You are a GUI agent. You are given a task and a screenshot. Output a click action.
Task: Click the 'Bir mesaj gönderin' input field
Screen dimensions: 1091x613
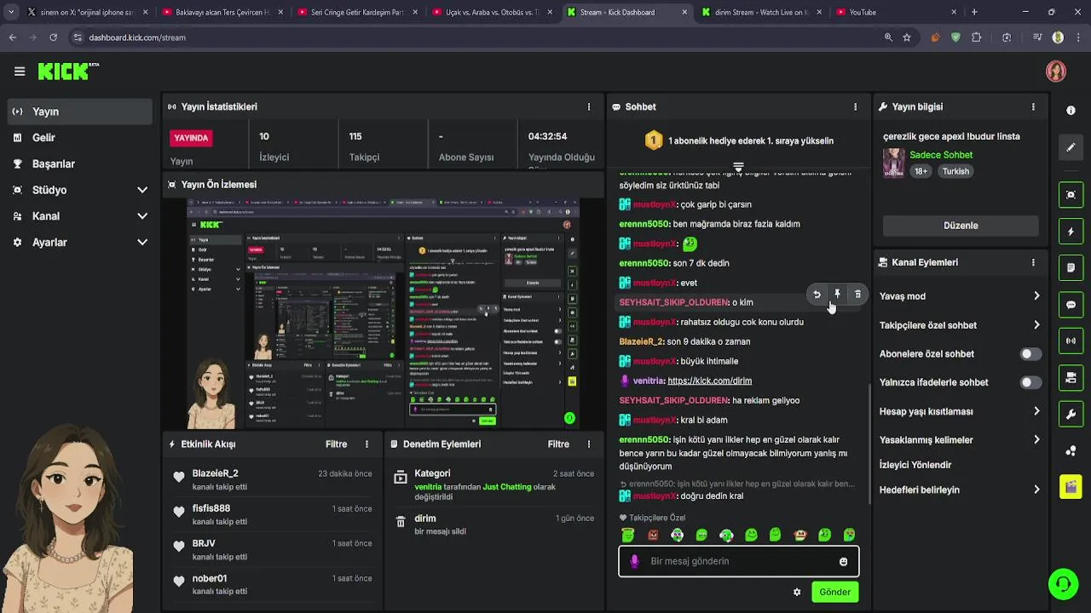[x=738, y=561]
